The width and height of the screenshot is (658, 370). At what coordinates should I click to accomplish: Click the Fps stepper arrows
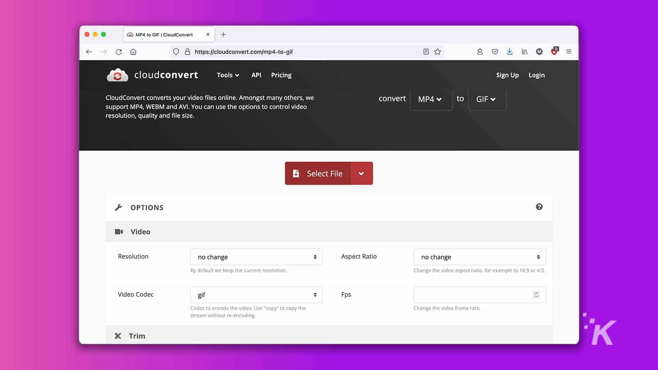(x=536, y=295)
